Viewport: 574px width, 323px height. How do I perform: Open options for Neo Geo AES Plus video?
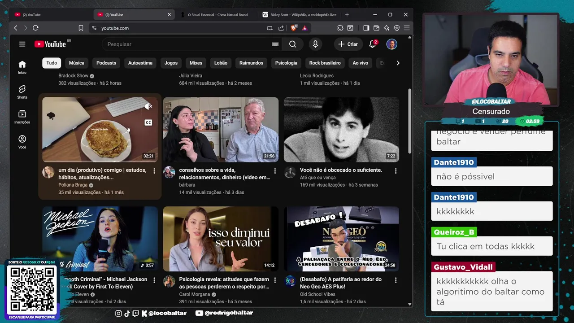click(x=396, y=280)
